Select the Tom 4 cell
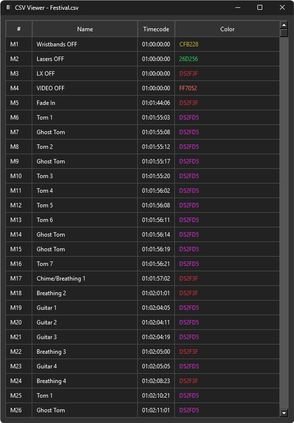 tap(85, 190)
